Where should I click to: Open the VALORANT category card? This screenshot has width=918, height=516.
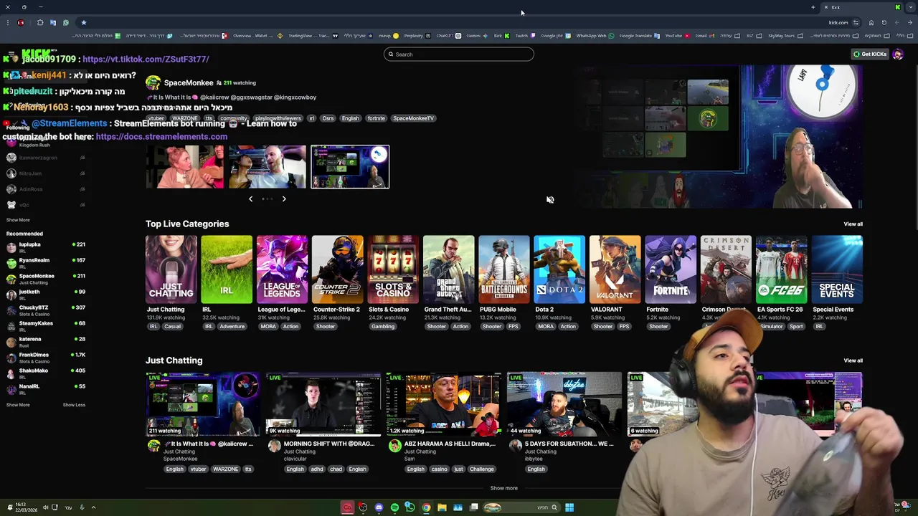coord(615,269)
